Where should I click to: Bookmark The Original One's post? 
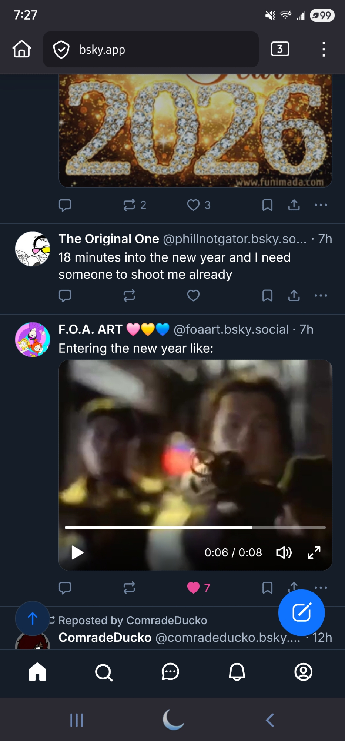point(267,296)
